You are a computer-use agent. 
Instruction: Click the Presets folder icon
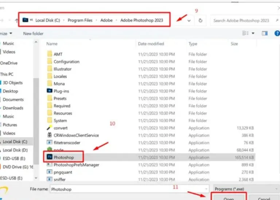[50, 98]
